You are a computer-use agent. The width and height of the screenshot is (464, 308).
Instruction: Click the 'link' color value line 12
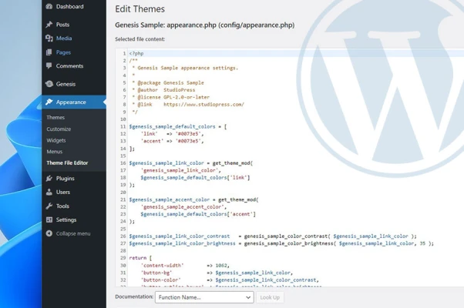tap(189, 134)
